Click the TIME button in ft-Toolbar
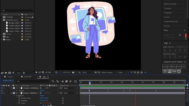This screenshot has width=189, height=106. (x=183, y=67)
